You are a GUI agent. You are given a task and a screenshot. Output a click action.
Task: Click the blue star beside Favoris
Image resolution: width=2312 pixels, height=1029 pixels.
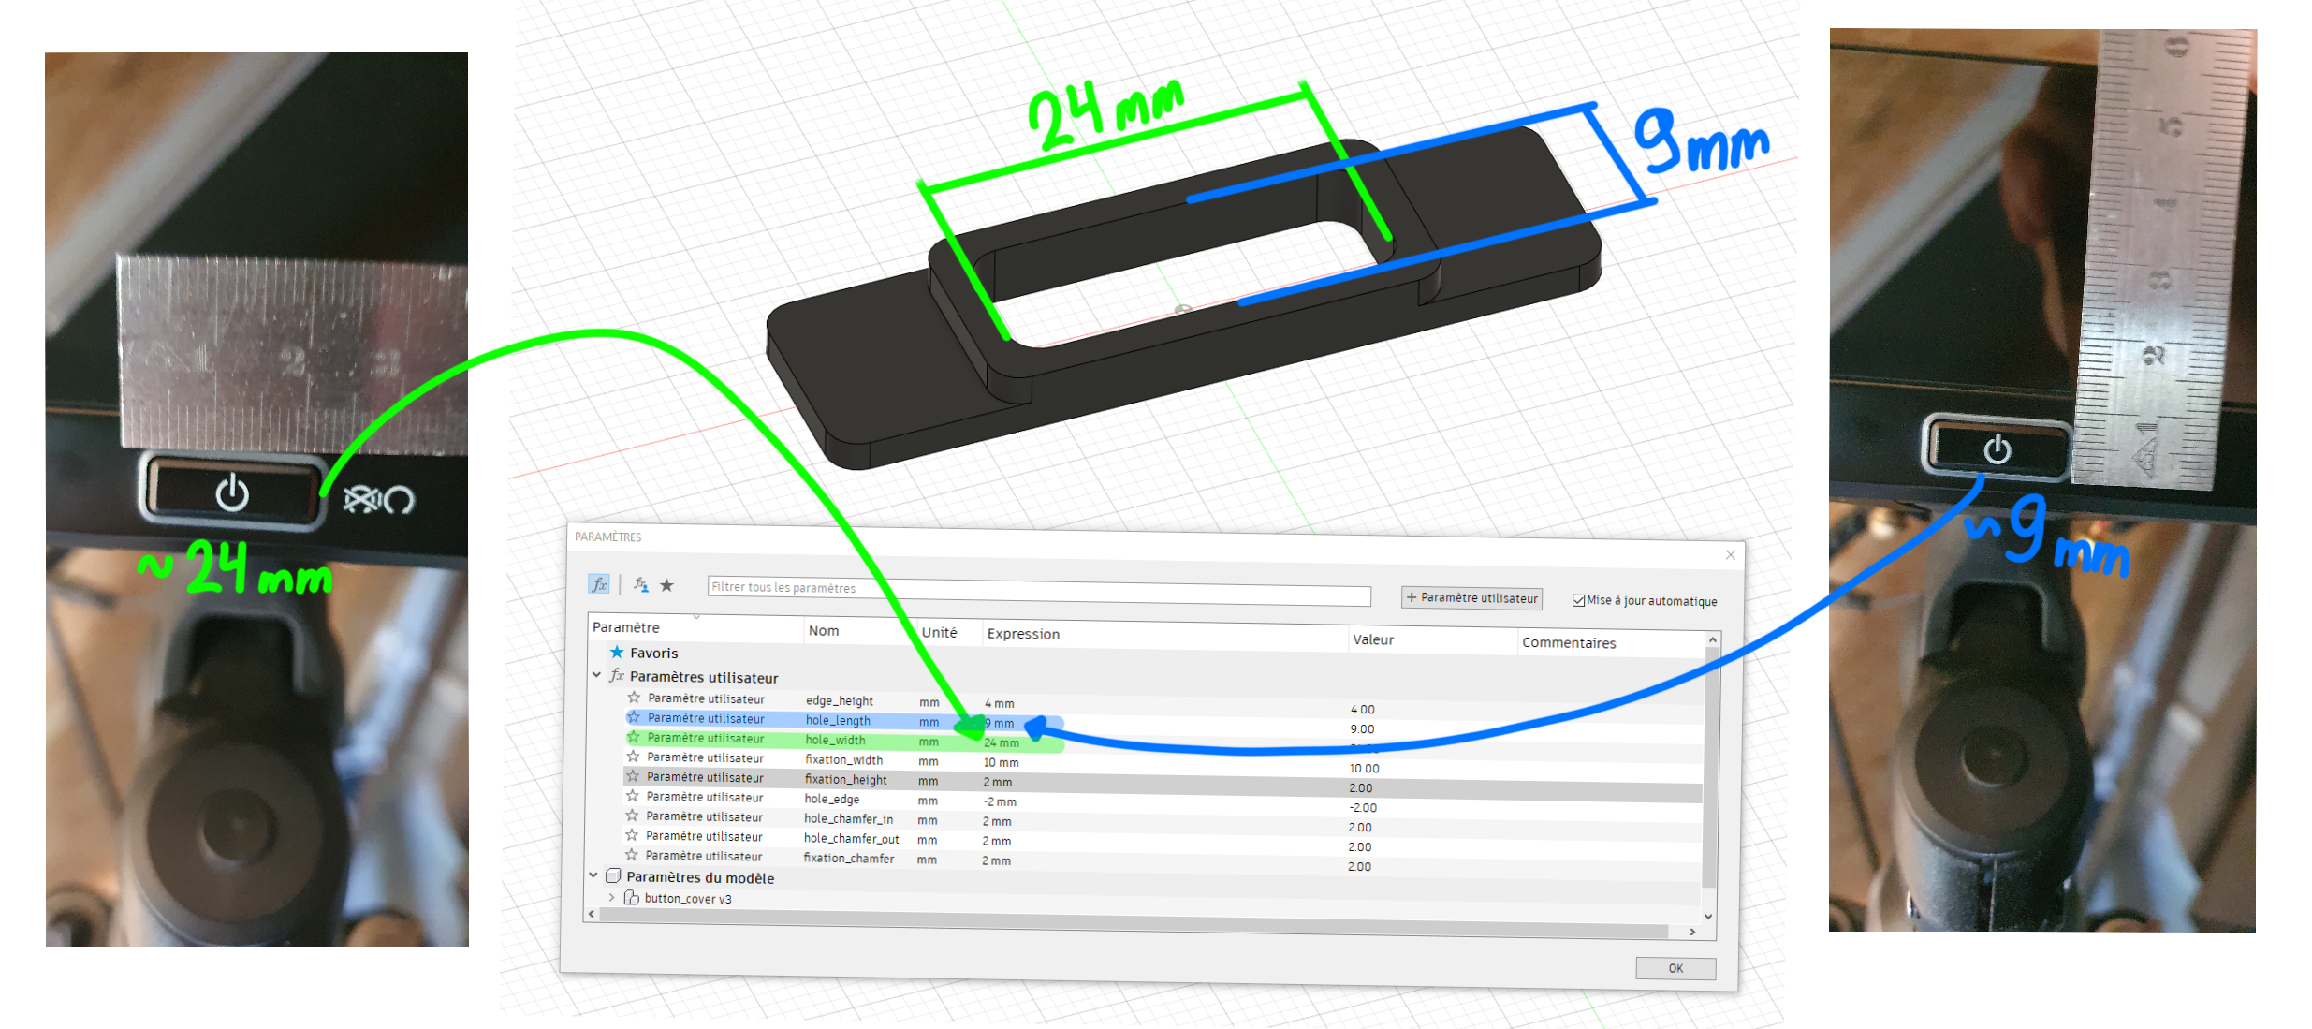[617, 653]
